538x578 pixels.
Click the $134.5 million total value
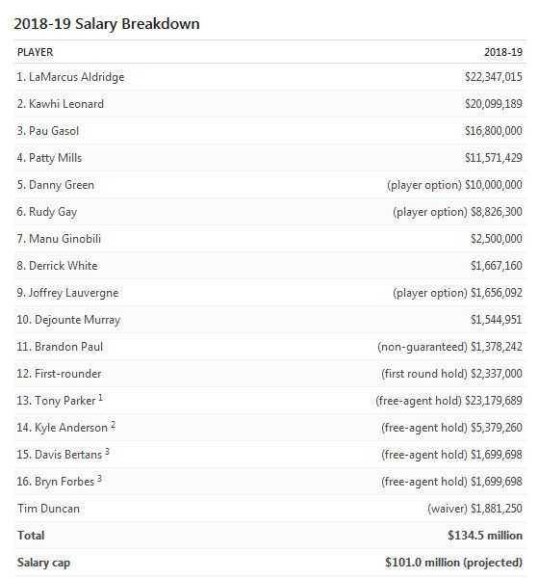[x=485, y=536]
